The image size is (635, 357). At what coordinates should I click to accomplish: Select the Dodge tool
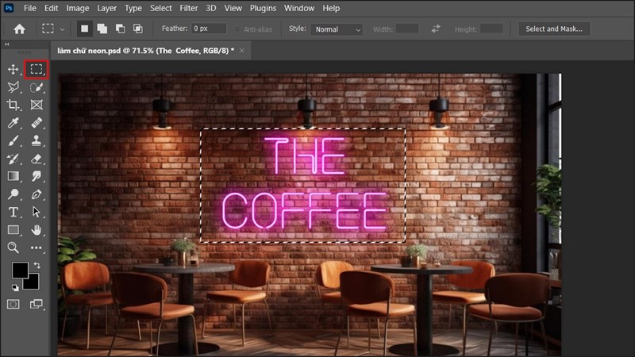[13, 194]
